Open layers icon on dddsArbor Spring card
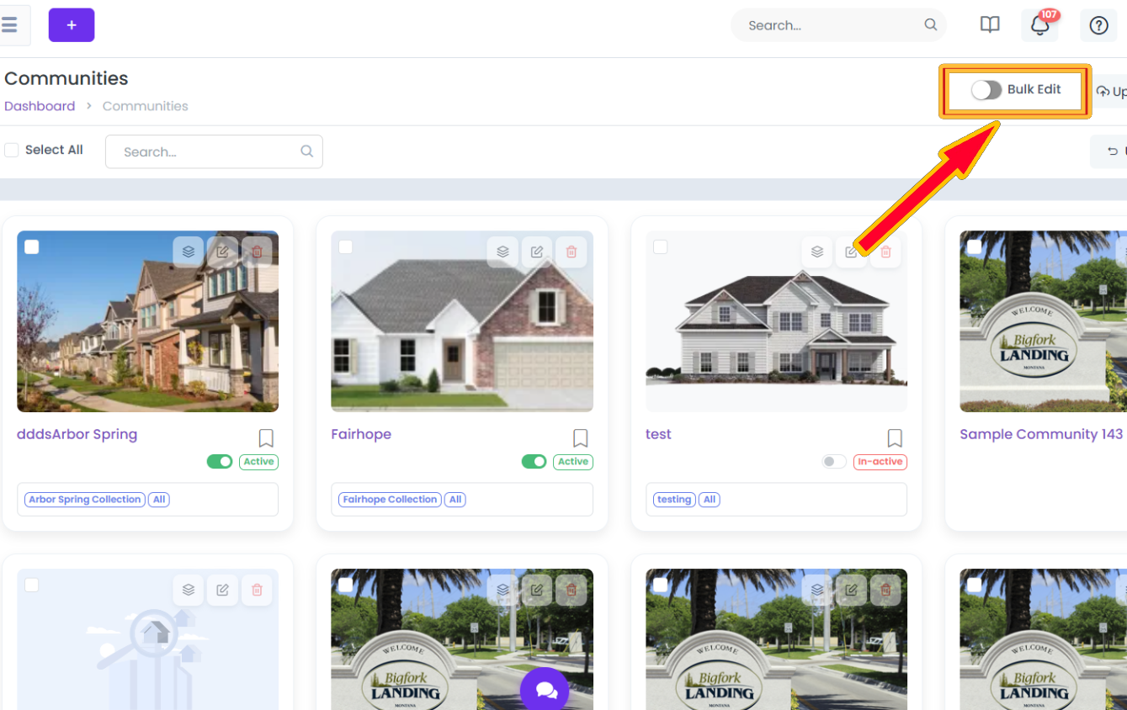The image size is (1127, 710). (x=189, y=252)
